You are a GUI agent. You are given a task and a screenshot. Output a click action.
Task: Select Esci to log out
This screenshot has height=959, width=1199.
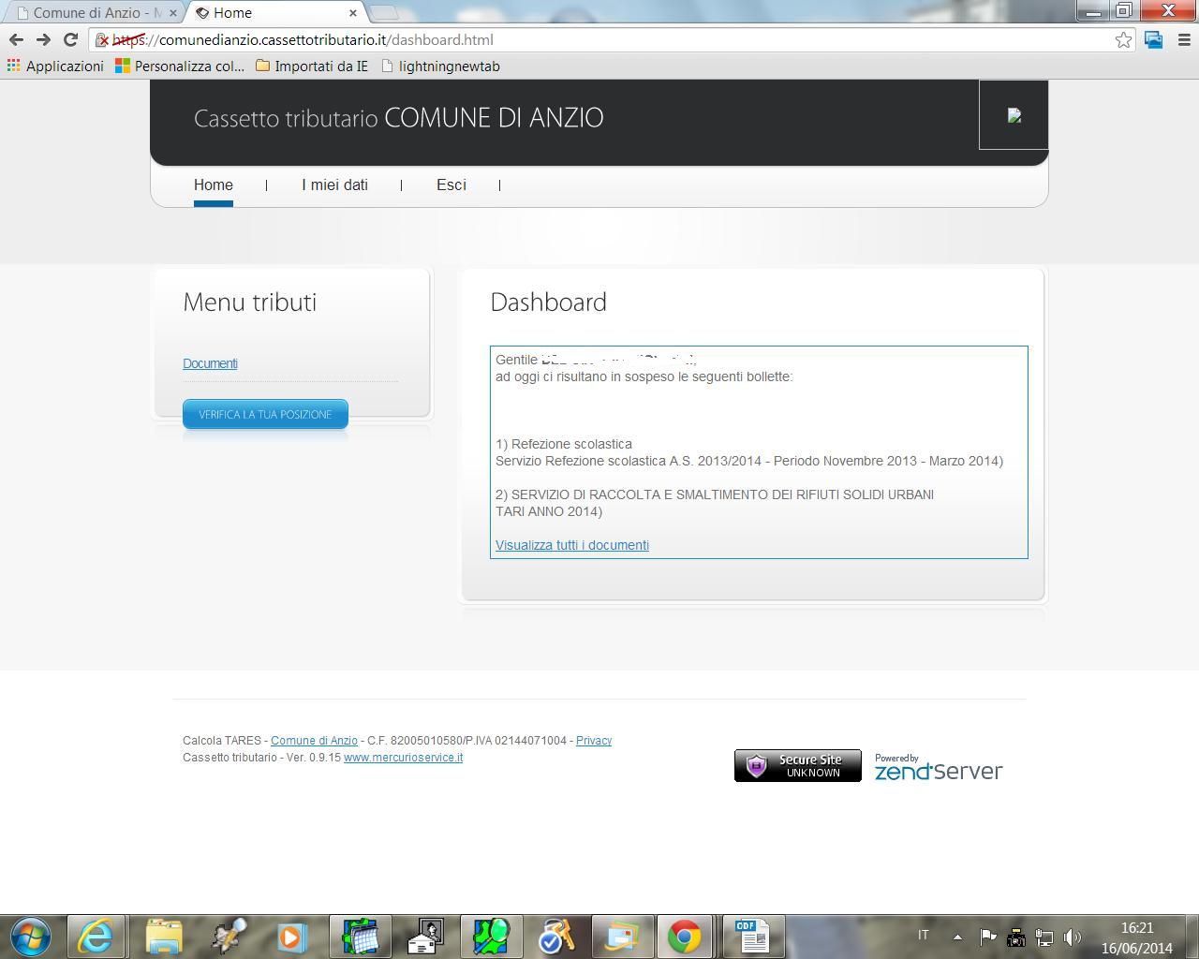pyautogui.click(x=451, y=185)
